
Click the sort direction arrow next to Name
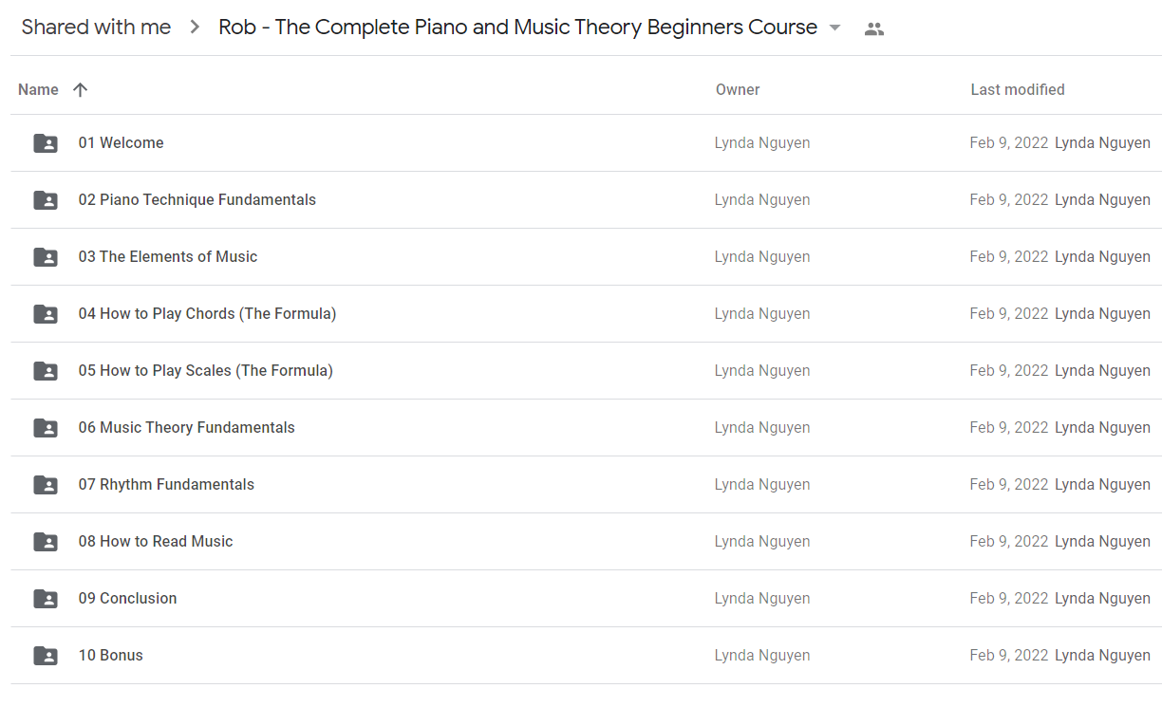[x=80, y=89]
